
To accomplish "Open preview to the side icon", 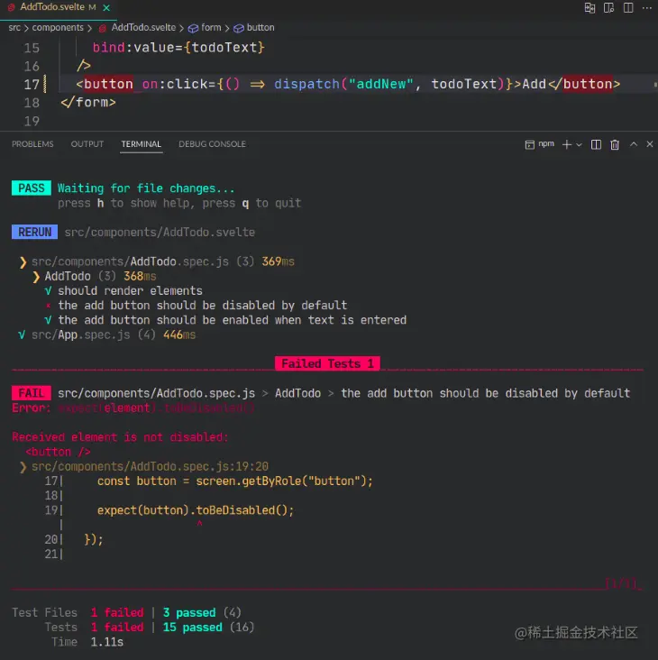I will pyautogui.click(x=608, y=8).
